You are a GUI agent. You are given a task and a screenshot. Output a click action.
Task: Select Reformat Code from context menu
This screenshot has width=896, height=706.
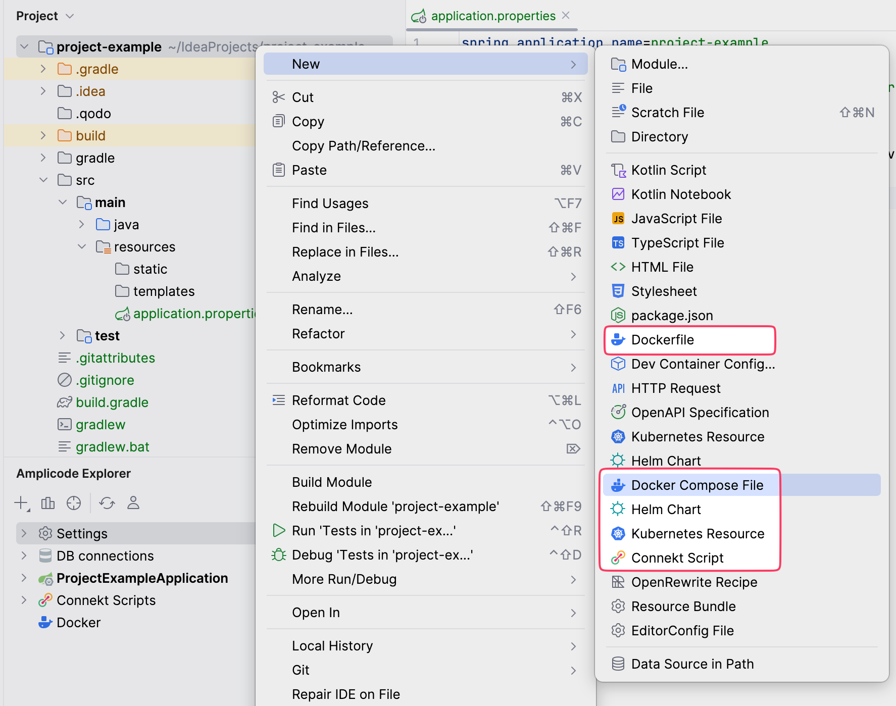(338, 400)
